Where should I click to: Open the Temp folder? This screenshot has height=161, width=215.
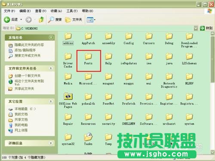pos(108,140)
